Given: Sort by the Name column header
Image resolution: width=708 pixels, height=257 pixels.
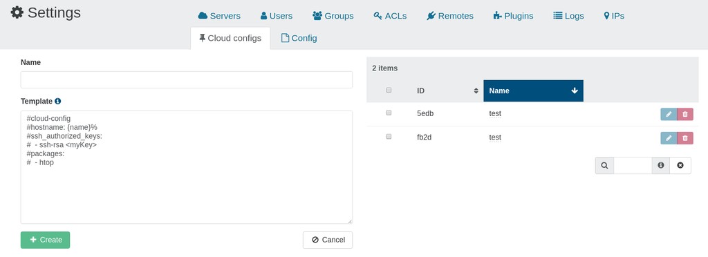Looking at the screenshot, I should pyautogui.click(x=533, y=91).
